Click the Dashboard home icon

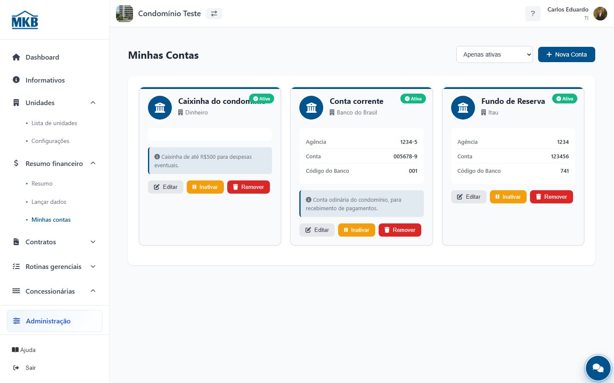point(16,57)
